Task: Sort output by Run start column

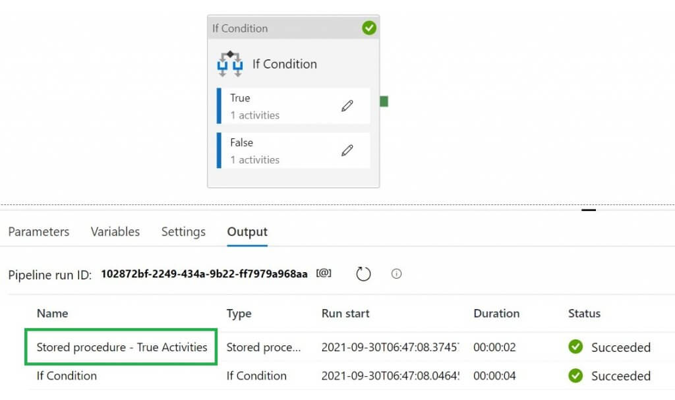Action: 345,314
